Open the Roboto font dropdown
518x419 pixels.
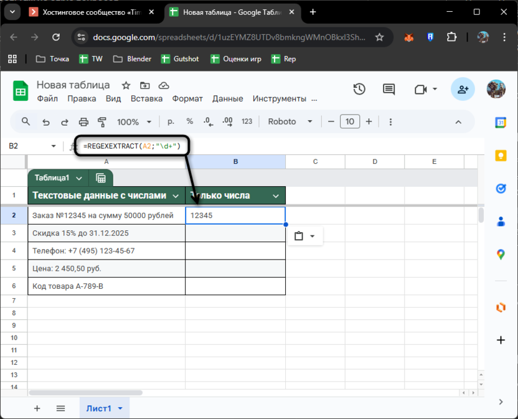289,121
